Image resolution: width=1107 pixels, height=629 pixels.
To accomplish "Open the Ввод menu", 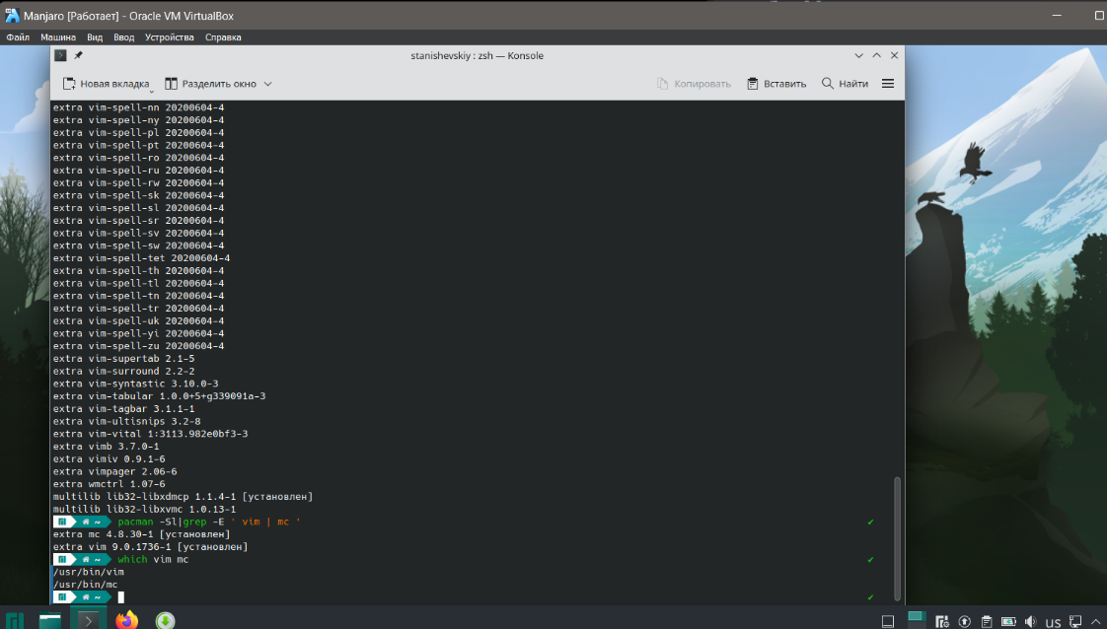I will point(123,37).
